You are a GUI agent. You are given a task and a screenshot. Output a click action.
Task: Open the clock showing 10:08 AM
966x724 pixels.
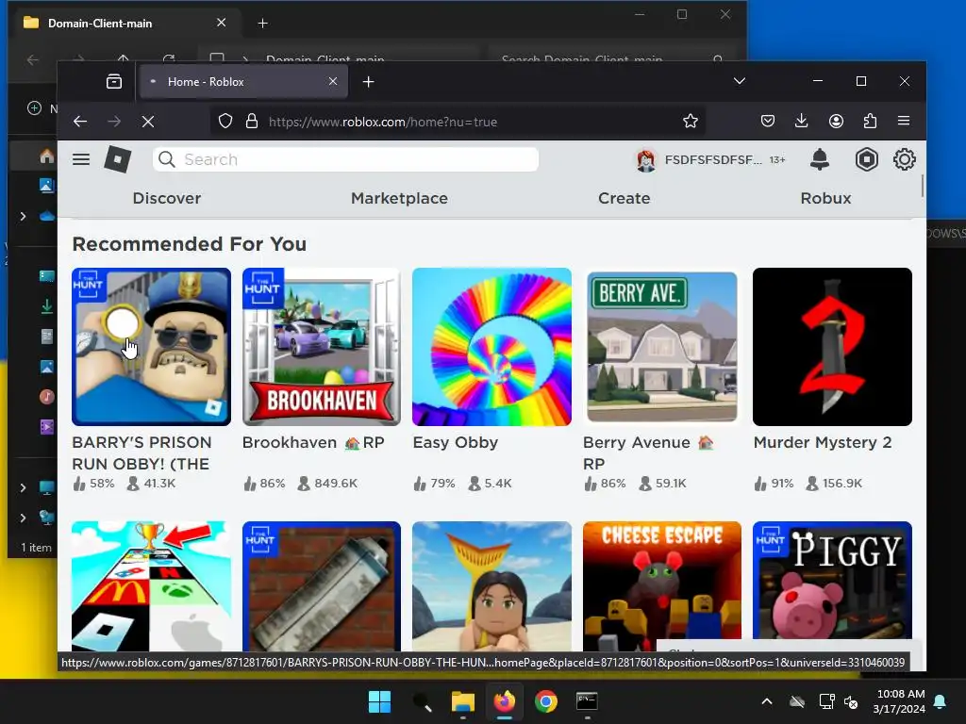(900, 701)
